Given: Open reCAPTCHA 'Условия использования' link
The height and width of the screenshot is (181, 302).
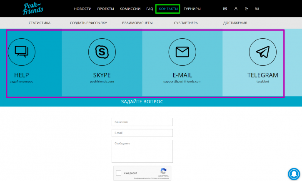Looking at the screenshot, I should click(x=160, y=179).
